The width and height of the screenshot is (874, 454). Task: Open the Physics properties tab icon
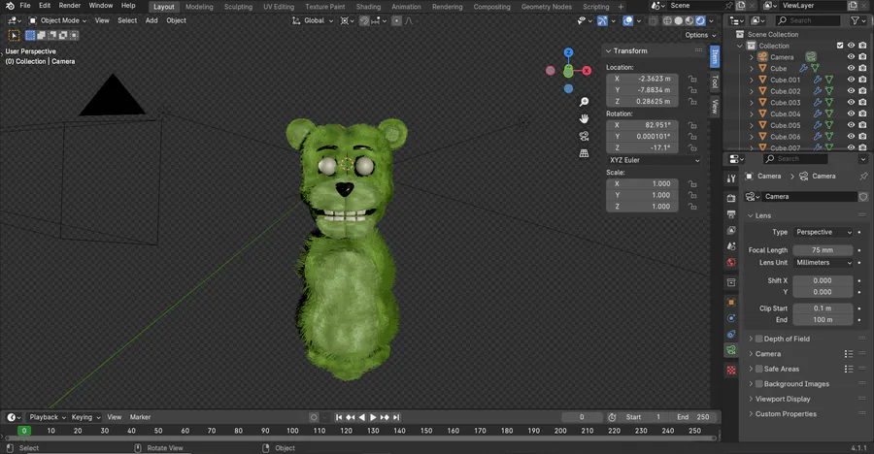click(731, 318)
